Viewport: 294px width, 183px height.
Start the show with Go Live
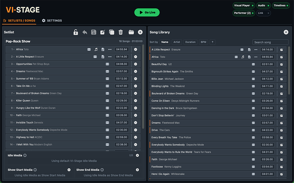point(147,12)
